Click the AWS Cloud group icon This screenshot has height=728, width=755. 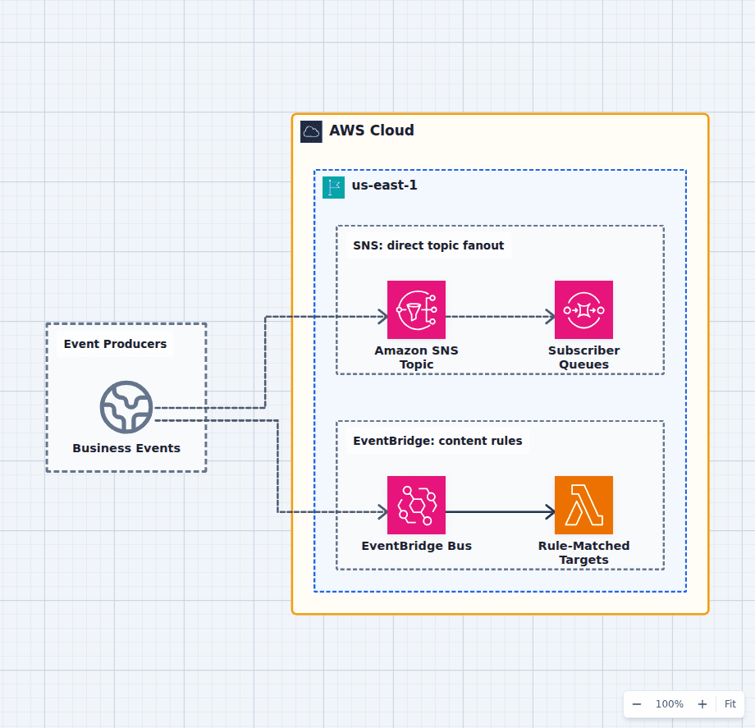(x=311, y=131)
